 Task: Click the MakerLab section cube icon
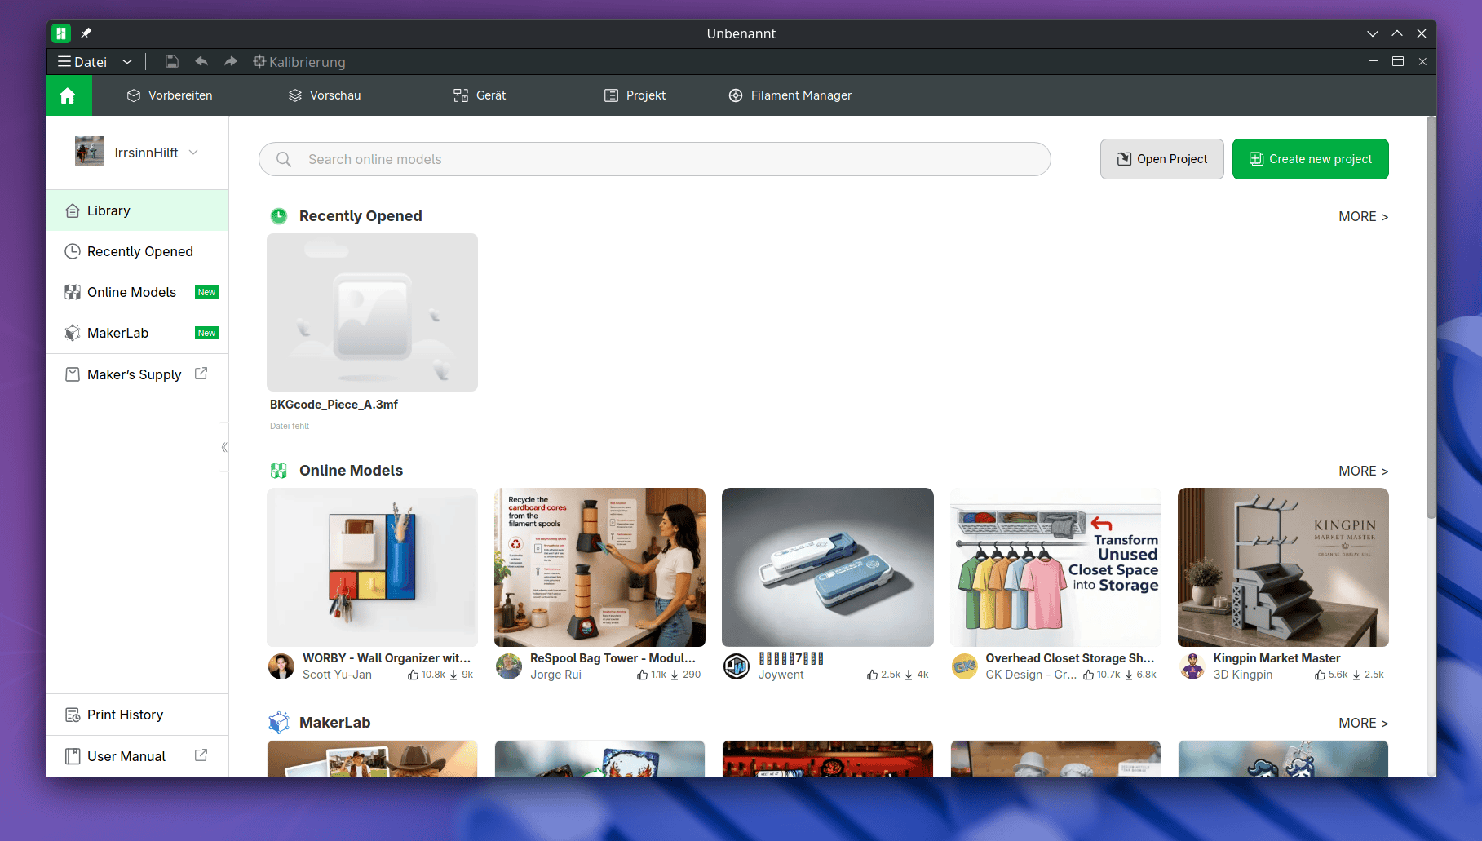tap(279, 723)
